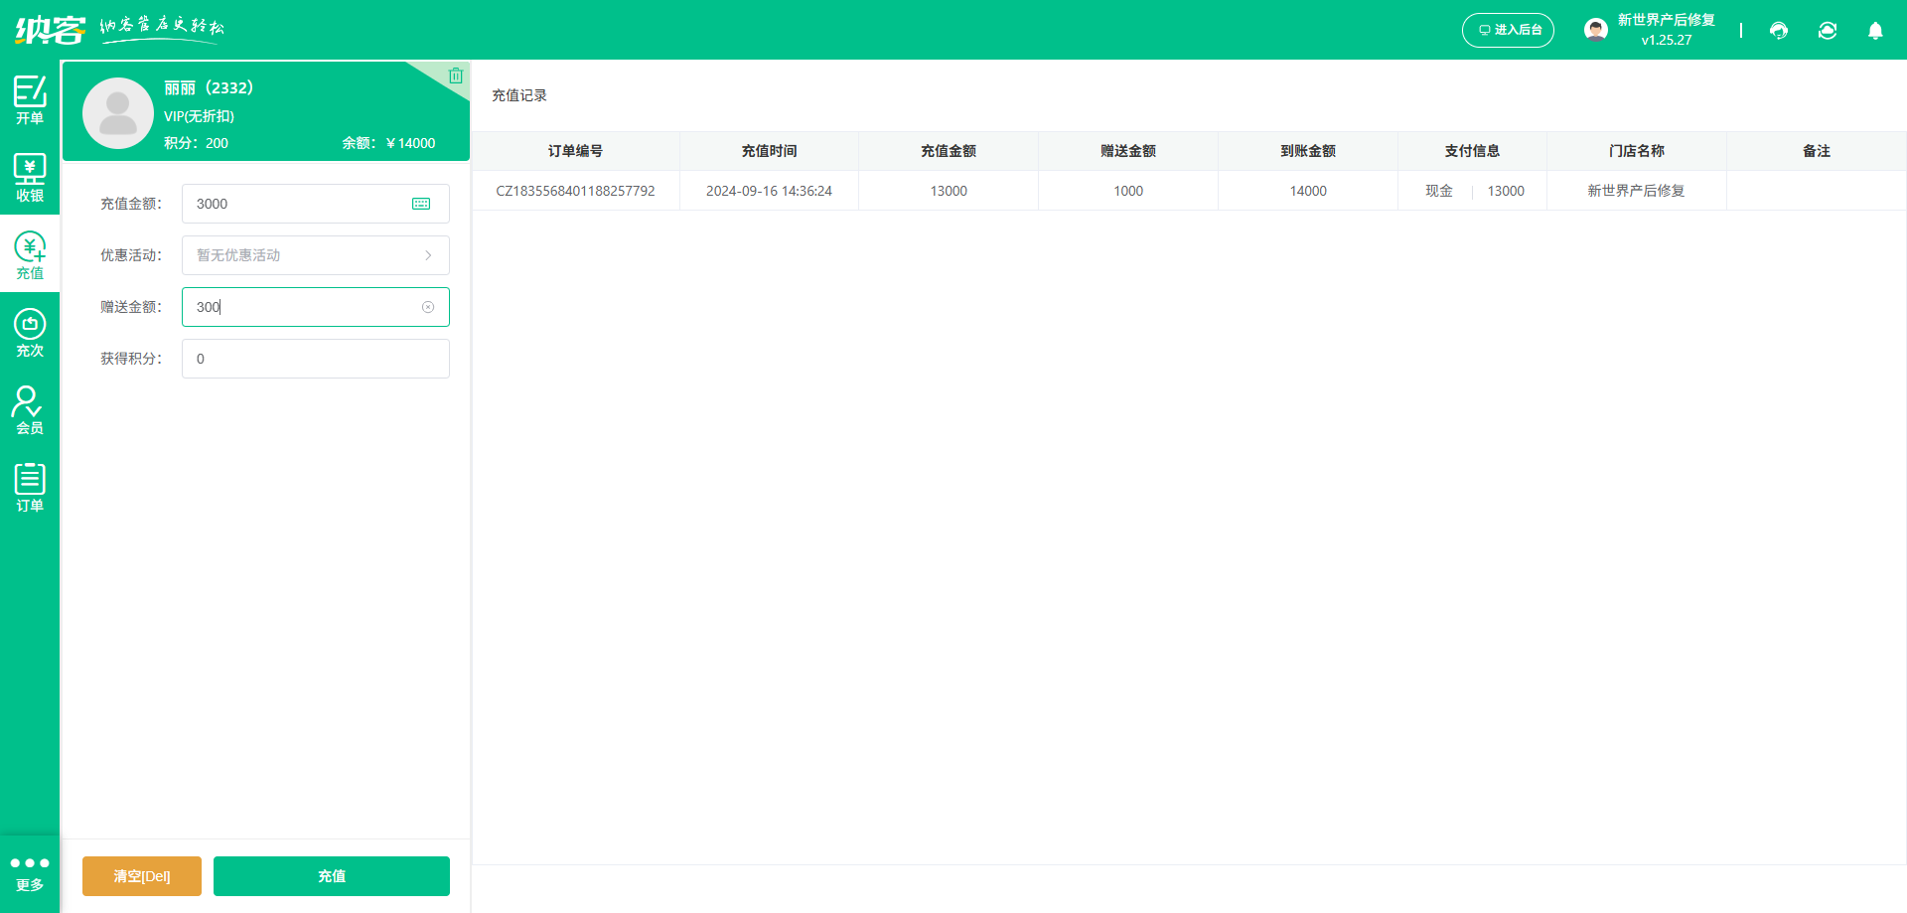1907x913 pixels.
Task: Open the 充次 sidebar section
Action: (30, 332)
